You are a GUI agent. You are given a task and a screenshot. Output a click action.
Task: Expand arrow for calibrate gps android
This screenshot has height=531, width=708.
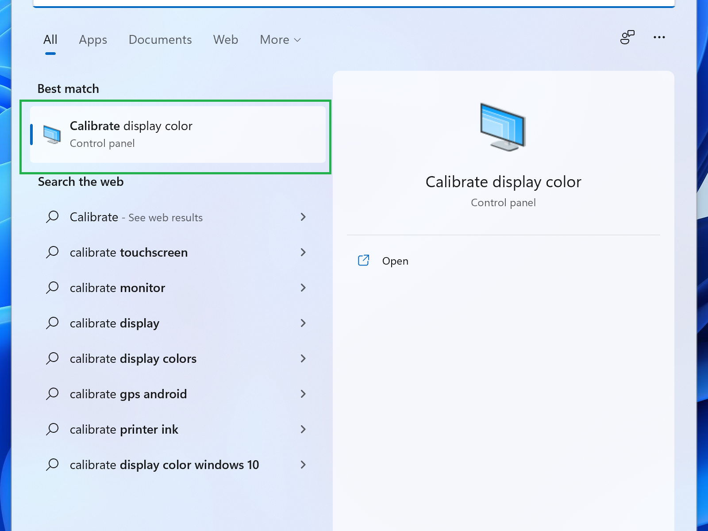303,394
